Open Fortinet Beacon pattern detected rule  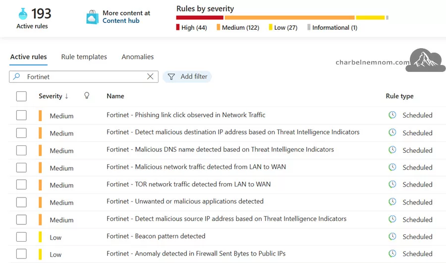(x=156, y=236)
